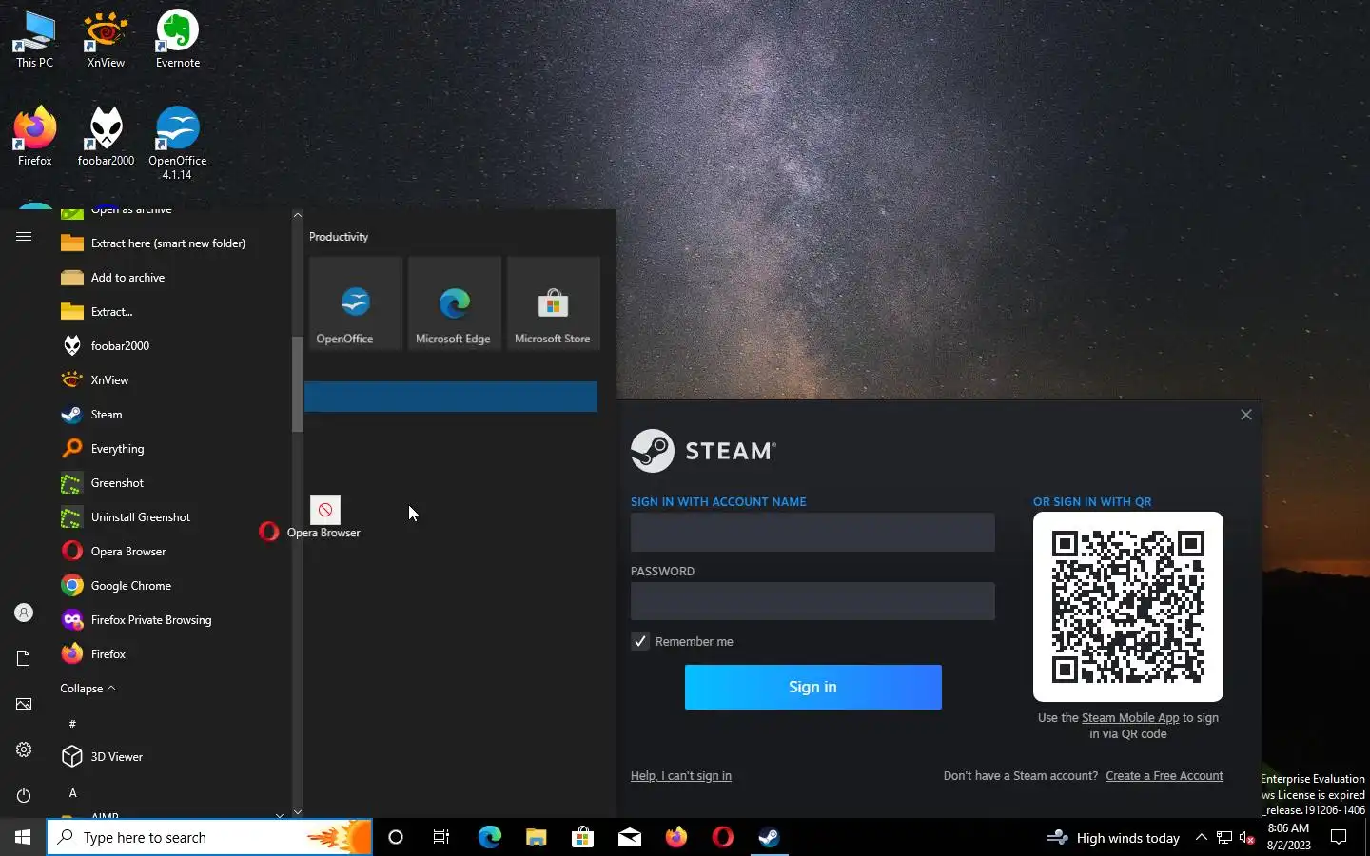The height and width of the screenshot is (856, 1370).
Task: Collapse the recently added apps list
Action: coord(88,689)
